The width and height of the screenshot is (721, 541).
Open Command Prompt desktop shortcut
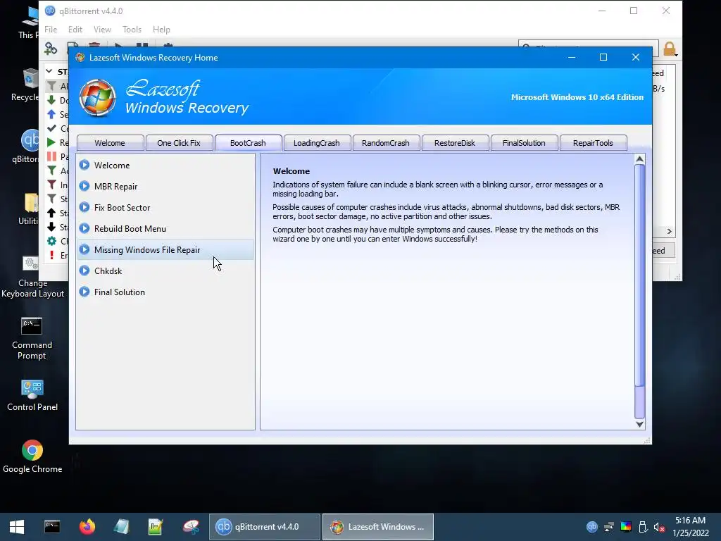pos(32,339)
